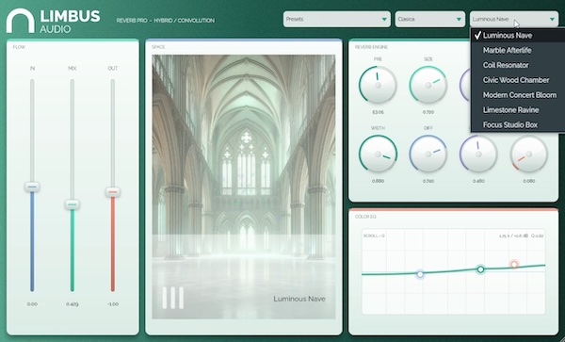Image resolution: width=565 pixels, height=342 pixels.
Task: Click the cathedral image in the Space panel
Action: click(x=244, y=187)
